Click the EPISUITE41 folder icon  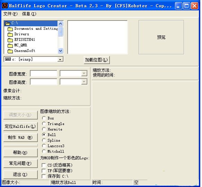tap(10, 40)
